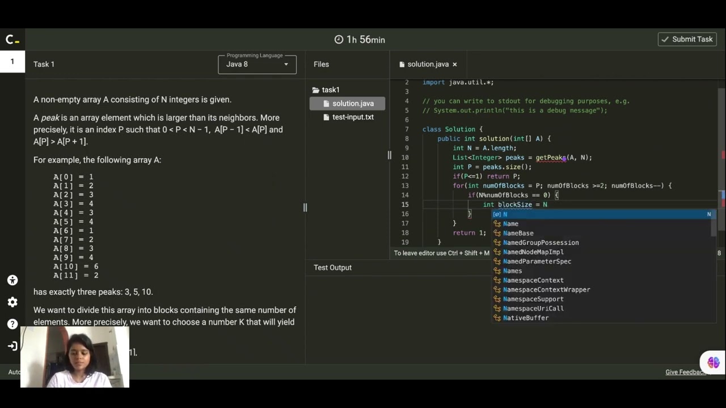This screenshot has width=726, height=408.
Task: Place cursor on line 15 blockSize code
Action: 515,205
